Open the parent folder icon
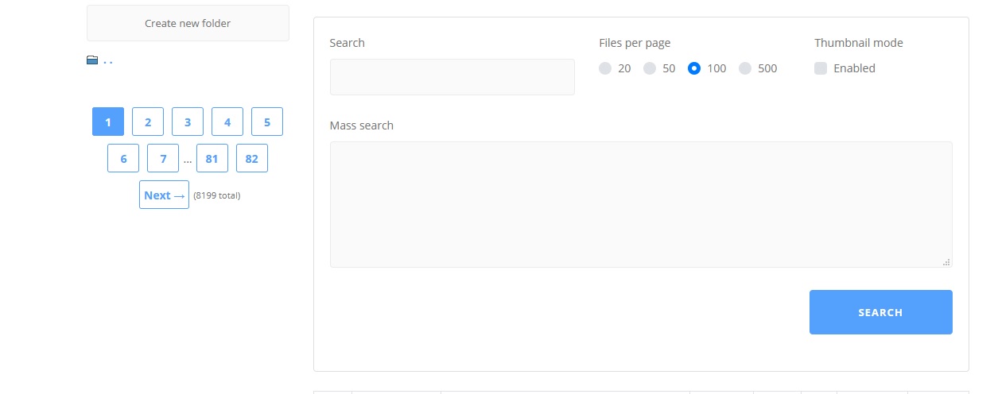Image resolution: width=994 pixels, height=394 pixels. pos(92,60)
